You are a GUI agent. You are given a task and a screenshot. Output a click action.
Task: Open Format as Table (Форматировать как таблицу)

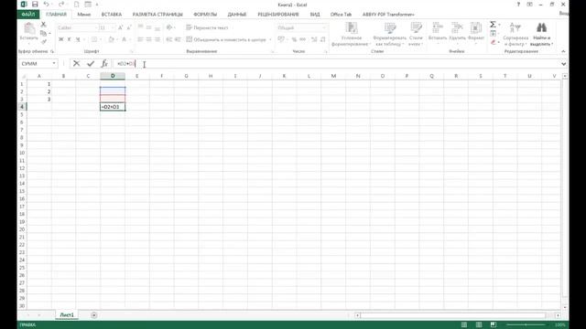tap(390, 35)
